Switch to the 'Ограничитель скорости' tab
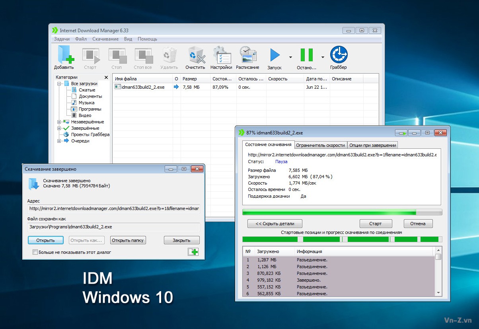The height and width of the screenshot is (329, 479). (321, 145)
